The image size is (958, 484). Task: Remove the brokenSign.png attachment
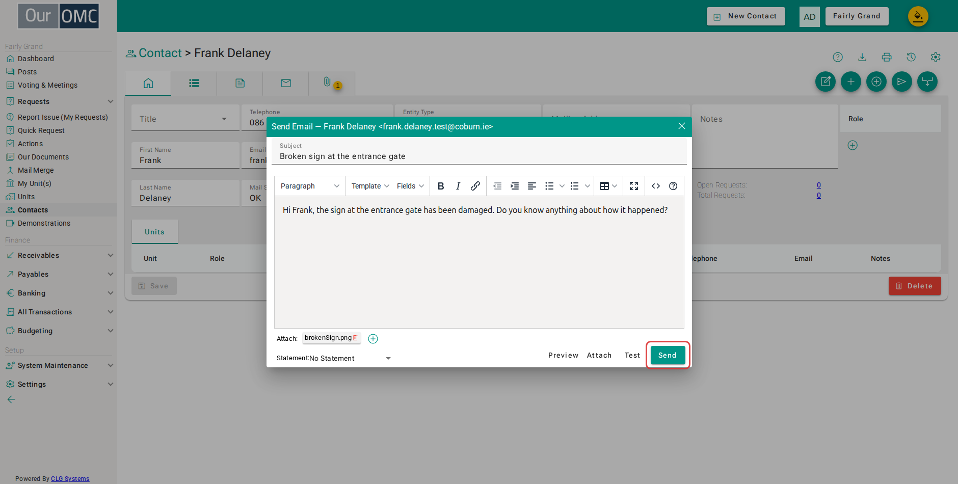[355, 338]
